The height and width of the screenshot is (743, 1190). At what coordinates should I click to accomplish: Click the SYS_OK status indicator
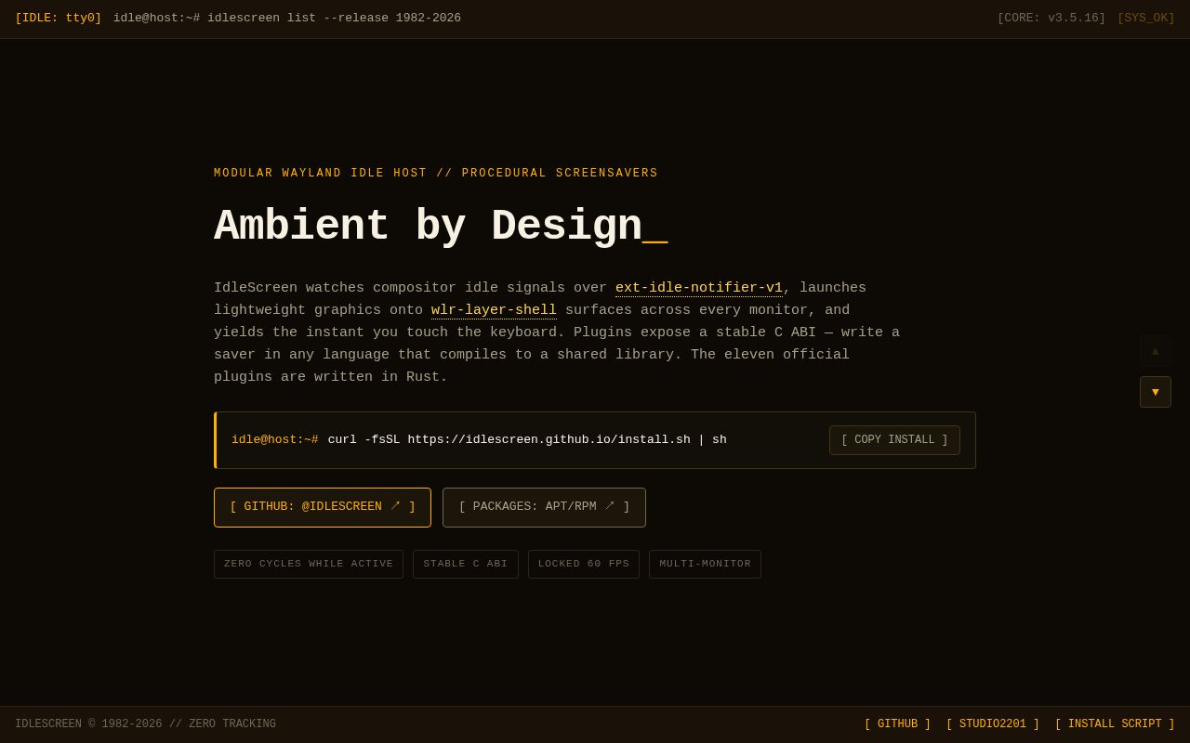[x=1146, y=19]
